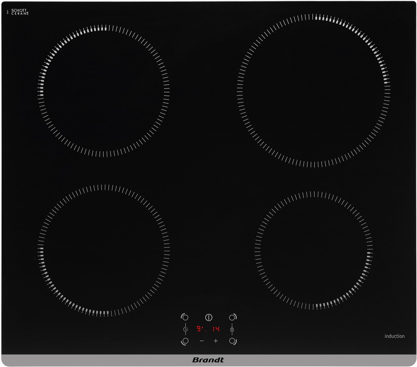The image size is (417, 367).
Task: Touch the large rear-right cooking ring
Action: click(x=313, y=90)
